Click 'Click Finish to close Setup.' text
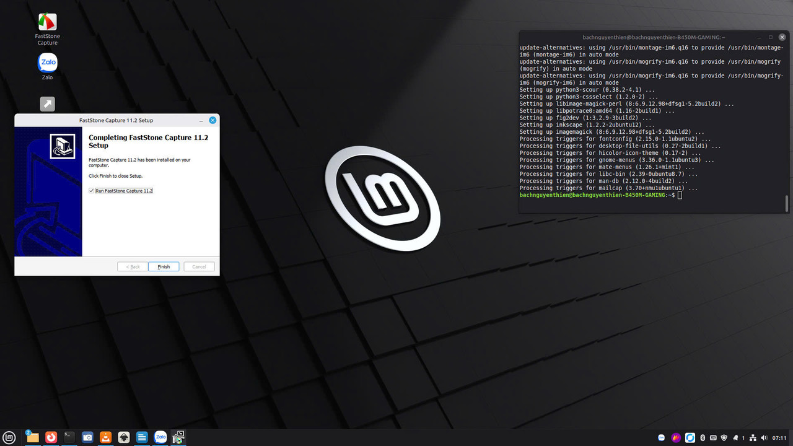 point(116,176)
